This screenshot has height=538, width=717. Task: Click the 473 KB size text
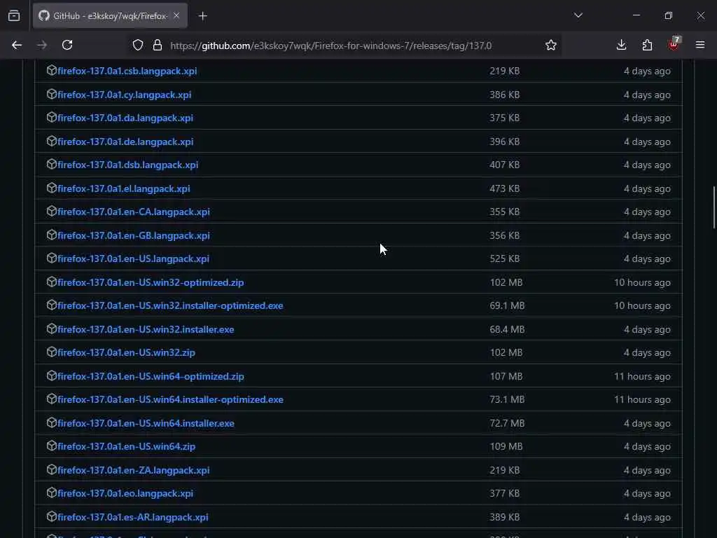(x=504, y=188)
